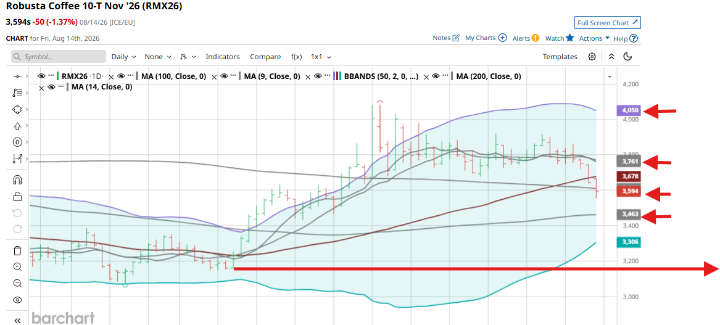720x325 pixels.
Task: Open the Actions dropdown
Action: tap(594, 38)
